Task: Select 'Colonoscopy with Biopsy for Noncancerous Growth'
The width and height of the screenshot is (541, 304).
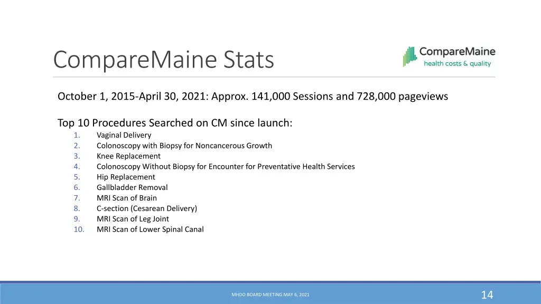Action: pos(184,146)
